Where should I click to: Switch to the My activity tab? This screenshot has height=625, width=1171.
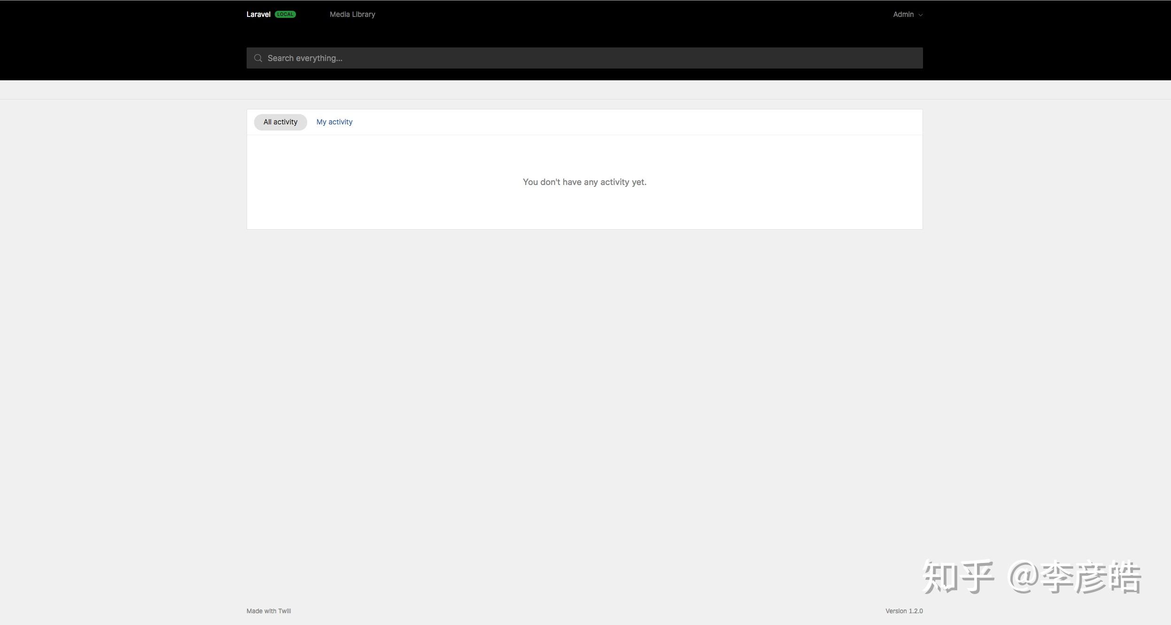tap(334, 122)
